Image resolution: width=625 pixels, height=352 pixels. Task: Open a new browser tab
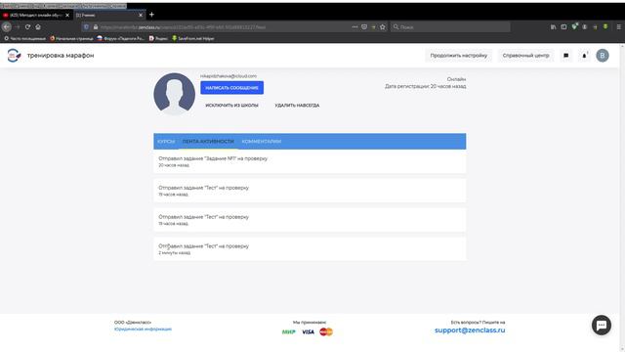tap(151, 15)
